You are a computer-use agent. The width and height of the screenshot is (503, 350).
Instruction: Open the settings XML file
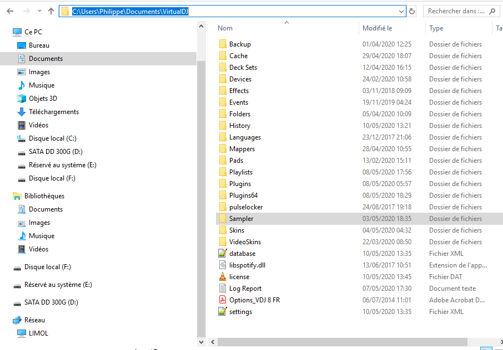pos(240,312)
